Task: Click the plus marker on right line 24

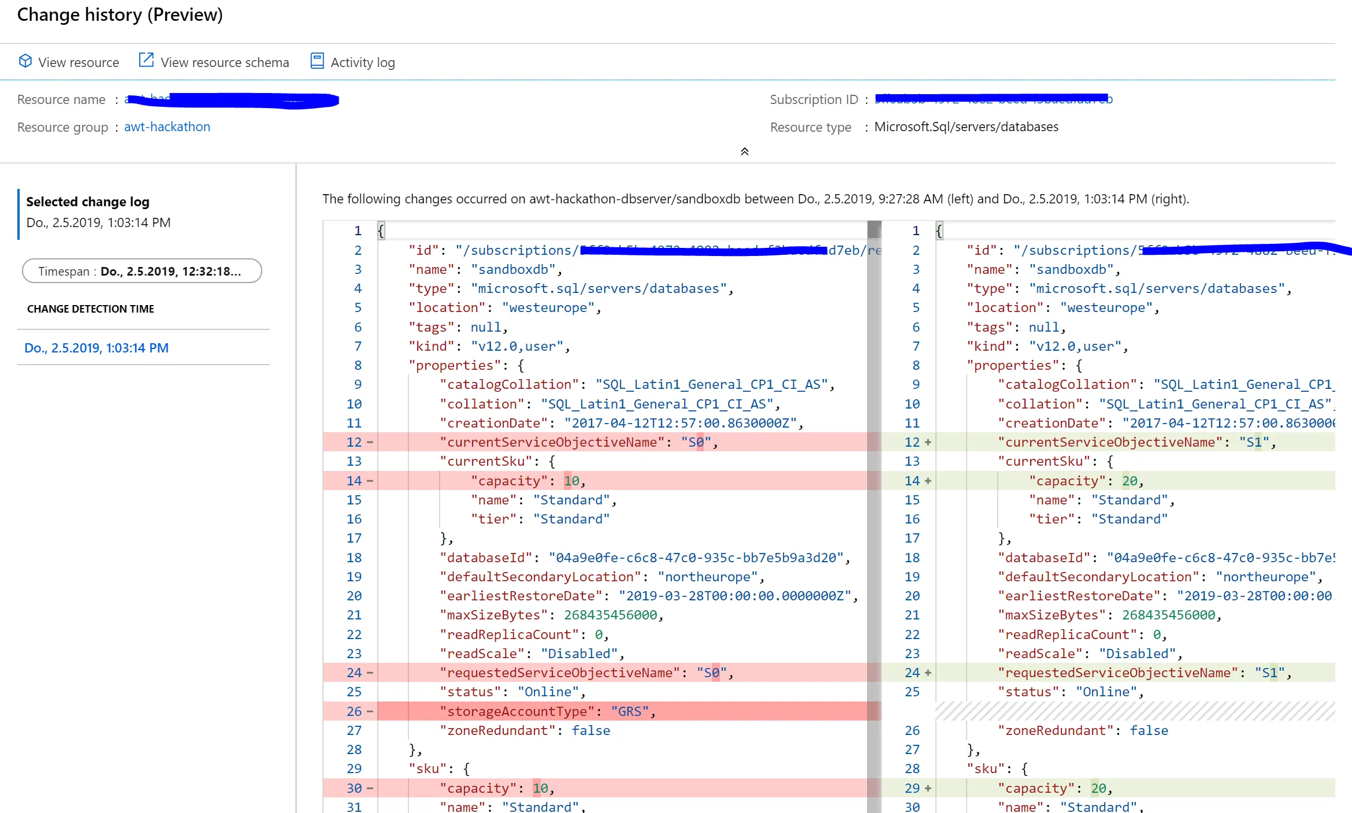Action: click(928, 673)
